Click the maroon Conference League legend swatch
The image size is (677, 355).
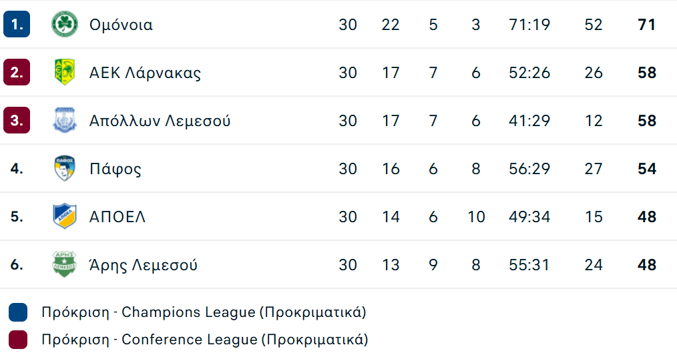click(18, 340)
